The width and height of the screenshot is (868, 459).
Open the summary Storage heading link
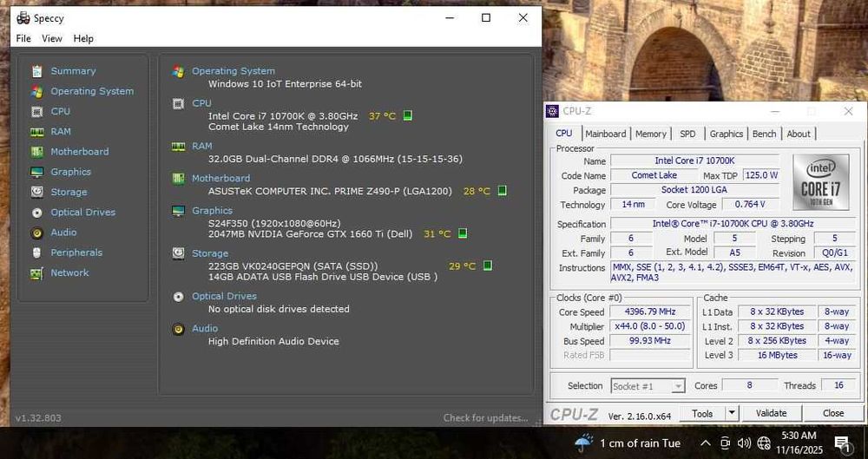pyautogui.click(x=210, y=253)
